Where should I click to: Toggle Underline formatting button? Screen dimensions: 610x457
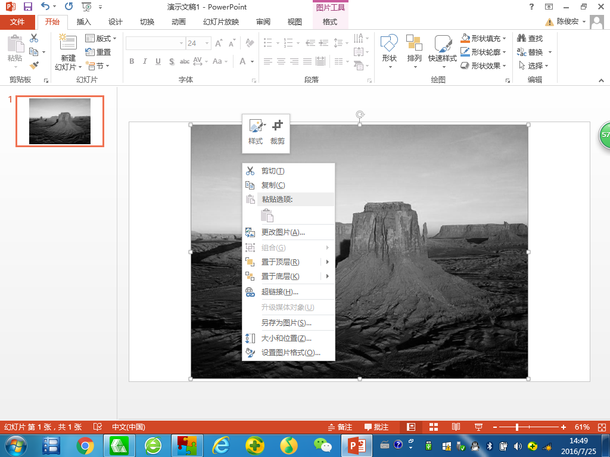pos(158,61)
